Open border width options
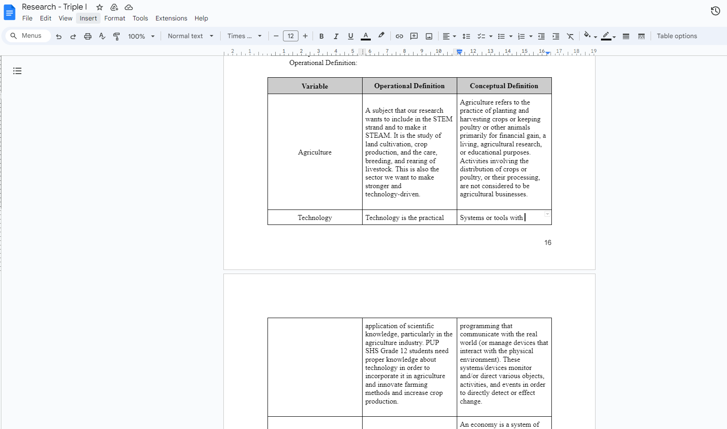Image resolution: width=727 pixels, height=429 pixels. click(x=626, y=36)
